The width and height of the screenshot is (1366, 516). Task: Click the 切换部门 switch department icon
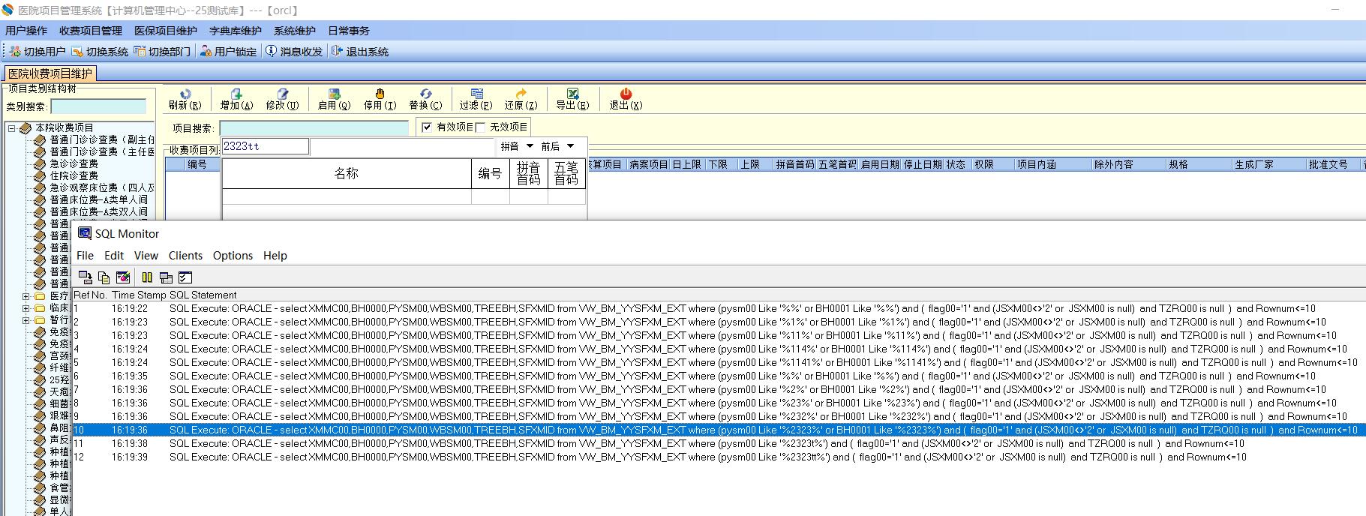[140, 52]
